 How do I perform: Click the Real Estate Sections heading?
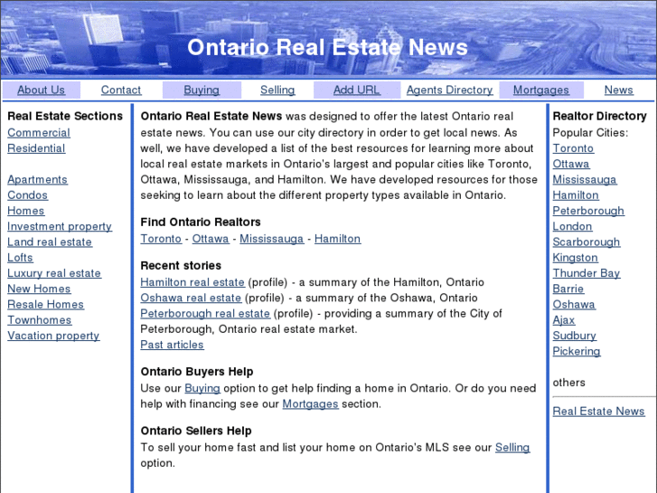[x=65, y=116]
